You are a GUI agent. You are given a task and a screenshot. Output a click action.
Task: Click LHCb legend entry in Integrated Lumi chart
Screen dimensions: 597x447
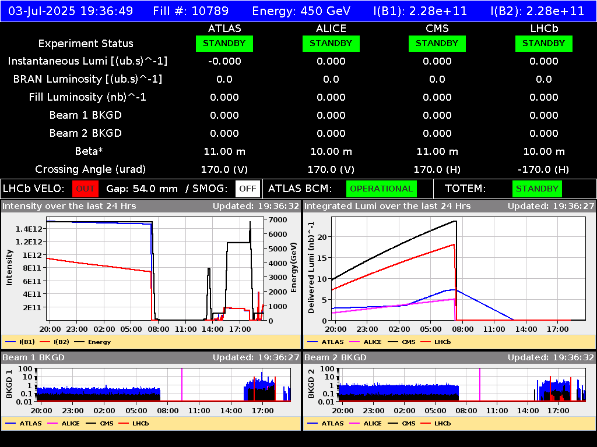pos(436,342)
